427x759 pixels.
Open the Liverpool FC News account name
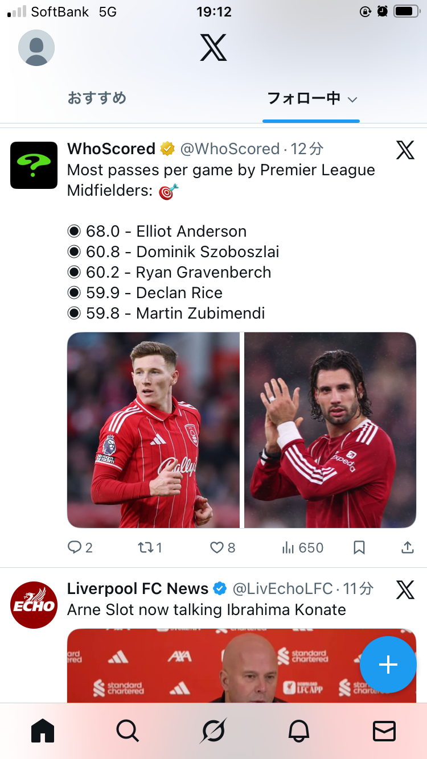pos(138,588)
